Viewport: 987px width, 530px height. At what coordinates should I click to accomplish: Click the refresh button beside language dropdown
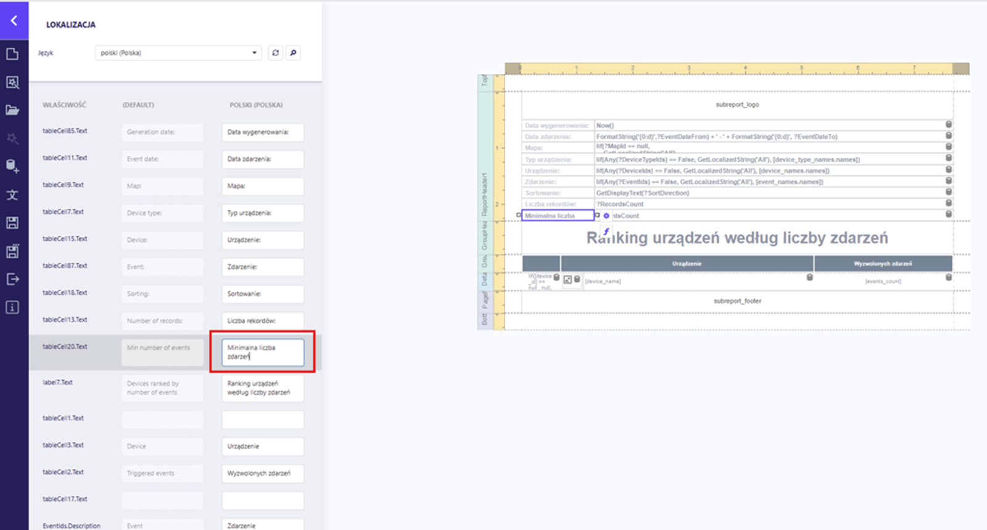tap(275, 53)
